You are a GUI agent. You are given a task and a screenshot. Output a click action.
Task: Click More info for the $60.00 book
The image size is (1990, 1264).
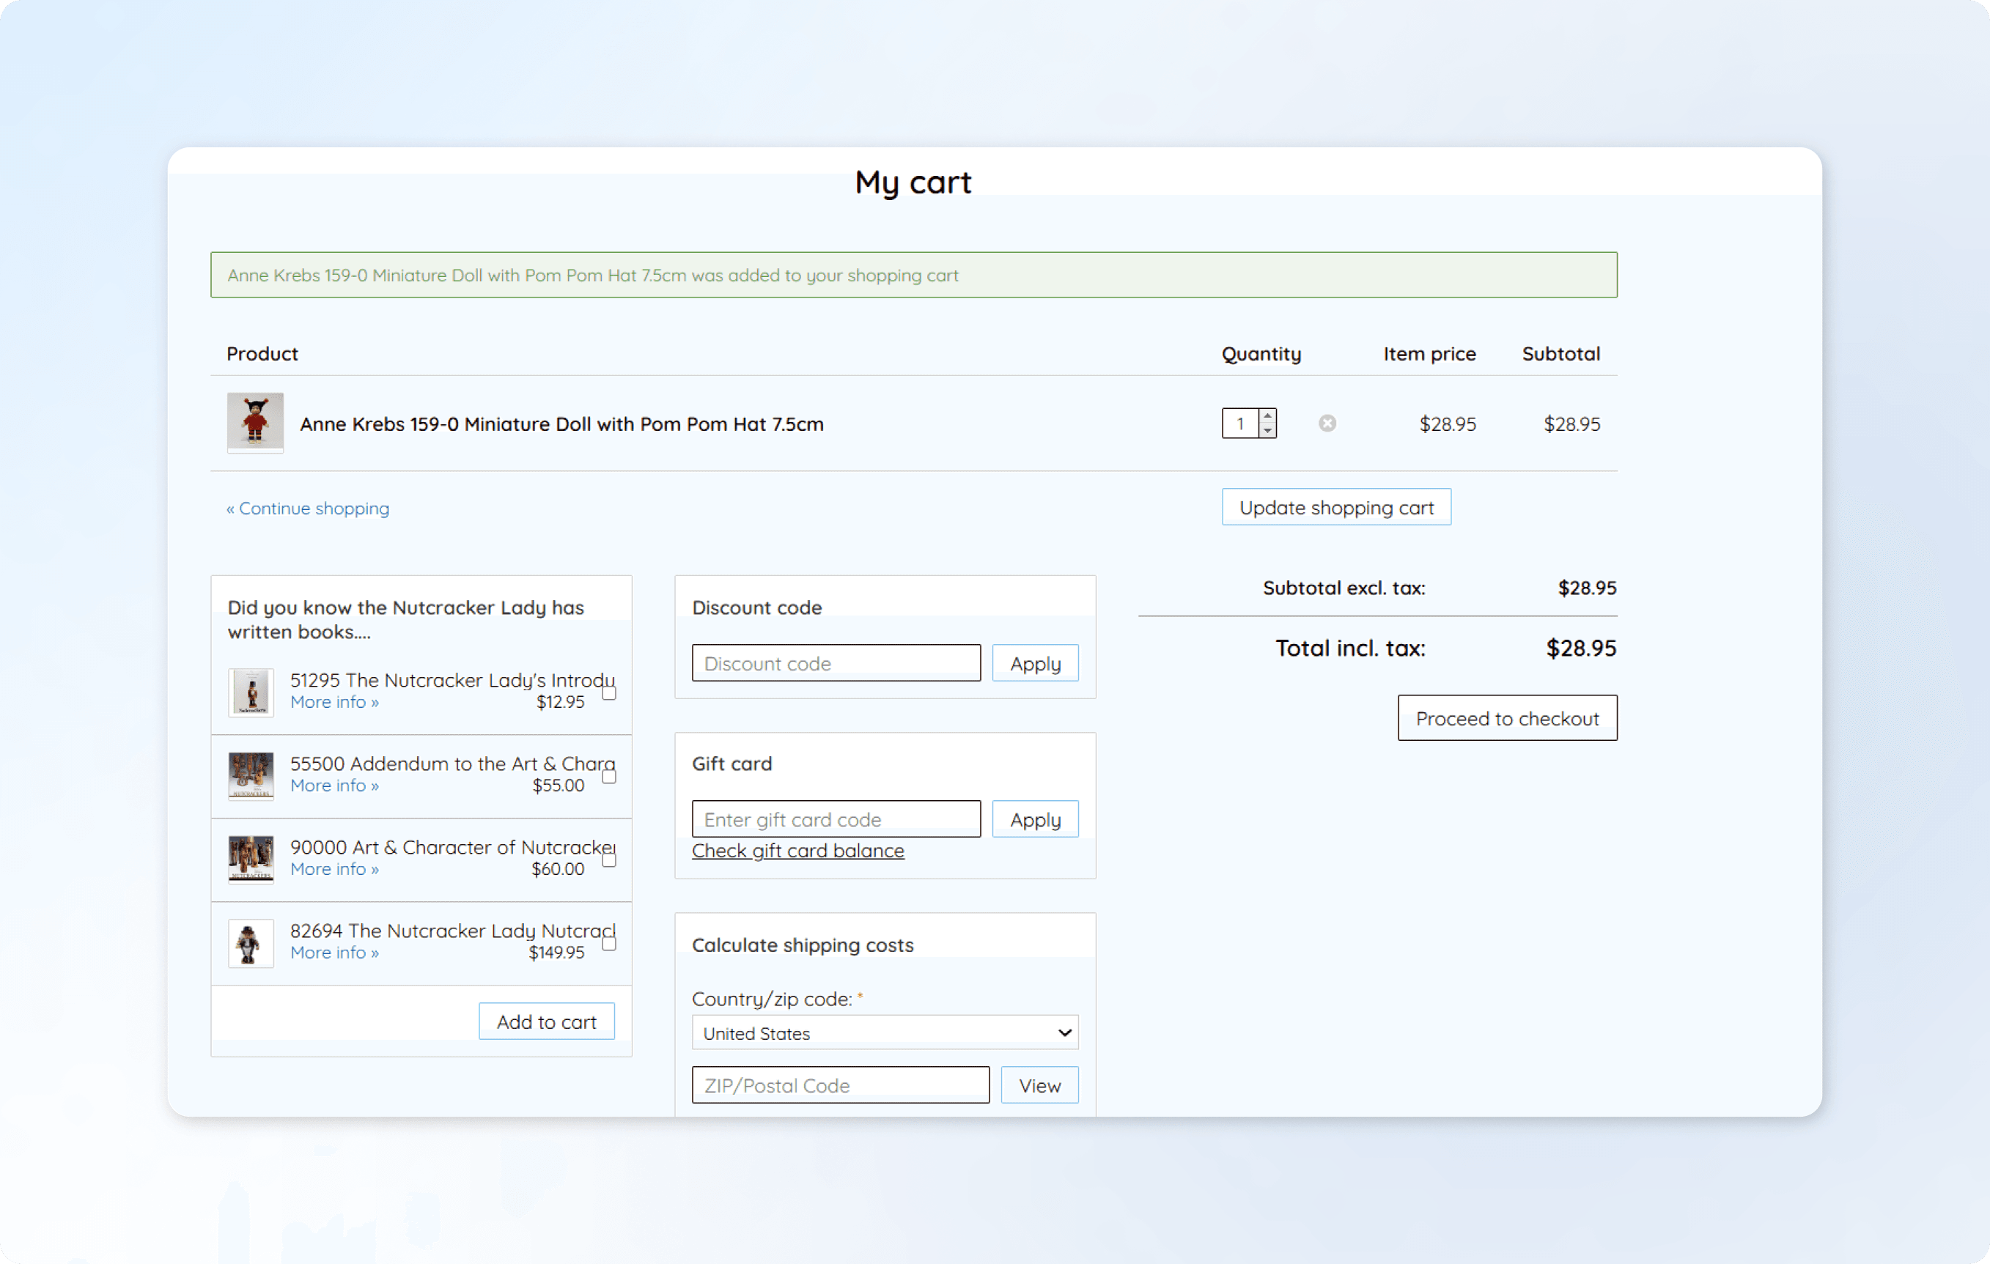(x=334, y=869)
